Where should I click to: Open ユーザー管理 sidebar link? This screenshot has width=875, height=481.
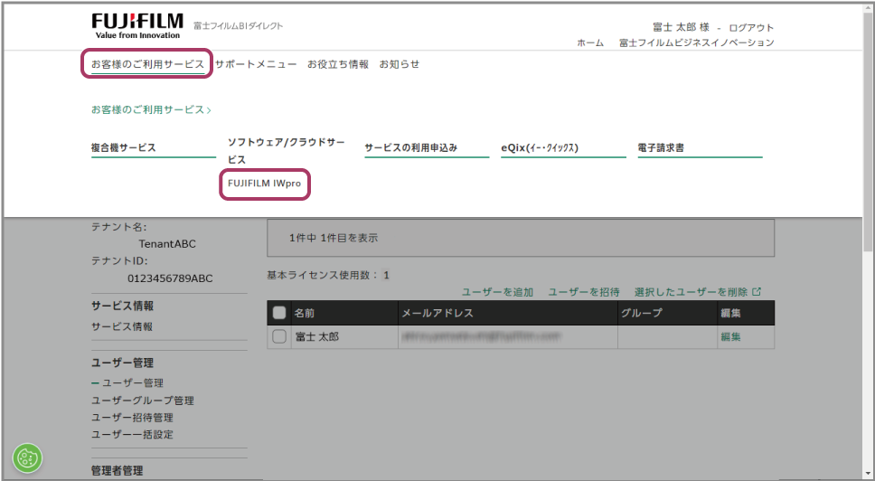tap(133, 382)
